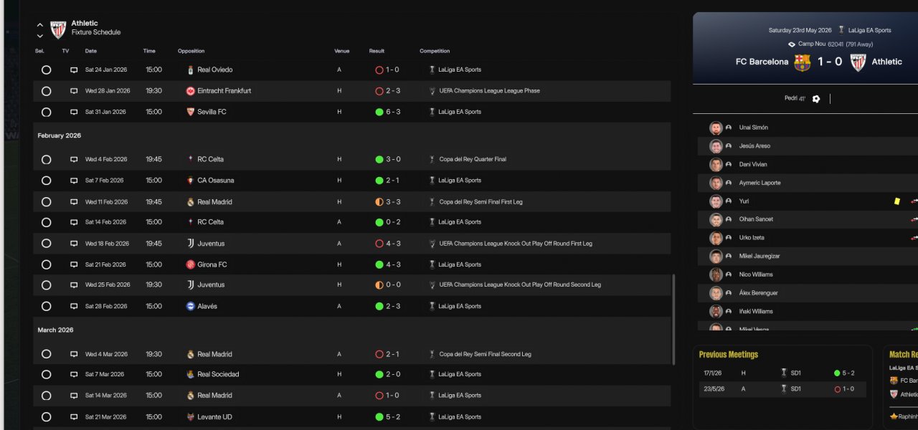
Task: Sort fixtures by the Competition column header
Action: pyautogui.click(x=435, y=51)
